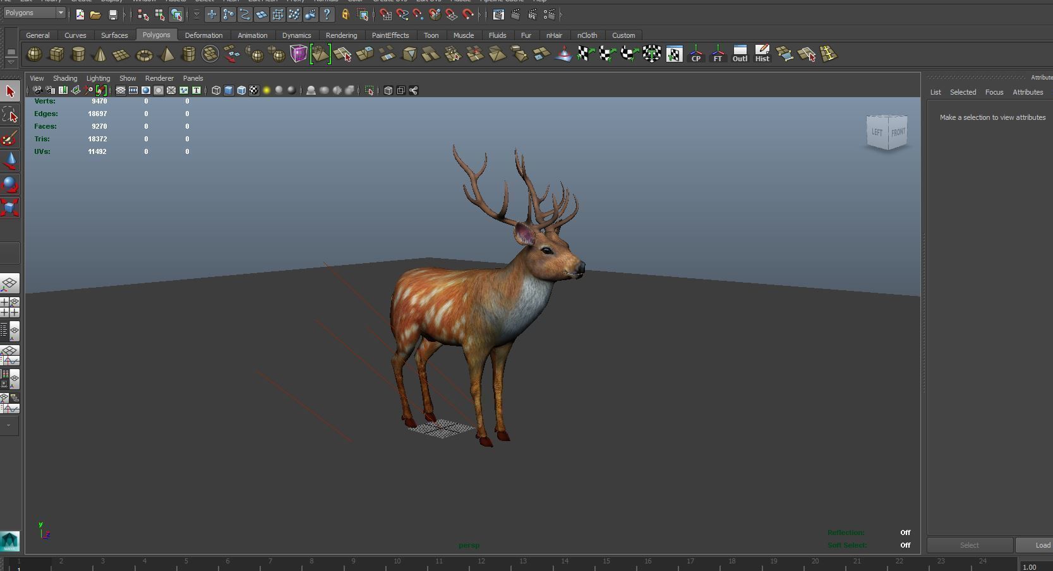Create a polygon pipe from the shelf
The image size is (1053, 571).
pos(188,54)
